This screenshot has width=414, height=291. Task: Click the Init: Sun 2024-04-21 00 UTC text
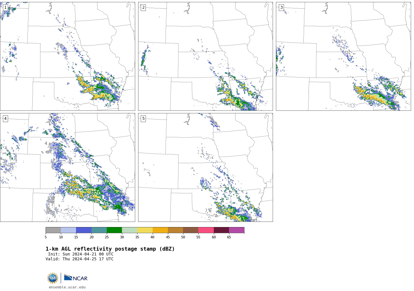point(81,254)
